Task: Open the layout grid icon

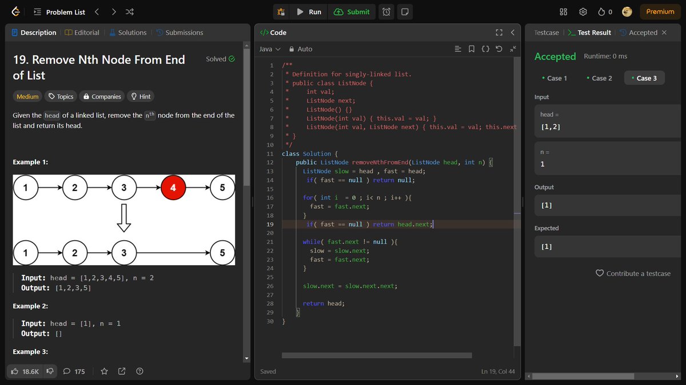Action: pos(563,11)
